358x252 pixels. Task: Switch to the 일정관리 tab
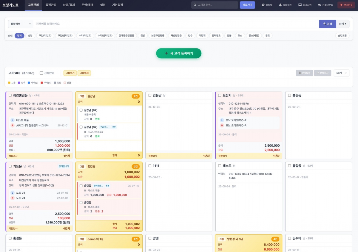(x=51, y=5)
